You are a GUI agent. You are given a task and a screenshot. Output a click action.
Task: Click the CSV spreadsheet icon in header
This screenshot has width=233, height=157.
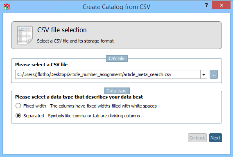click(25, 35)
